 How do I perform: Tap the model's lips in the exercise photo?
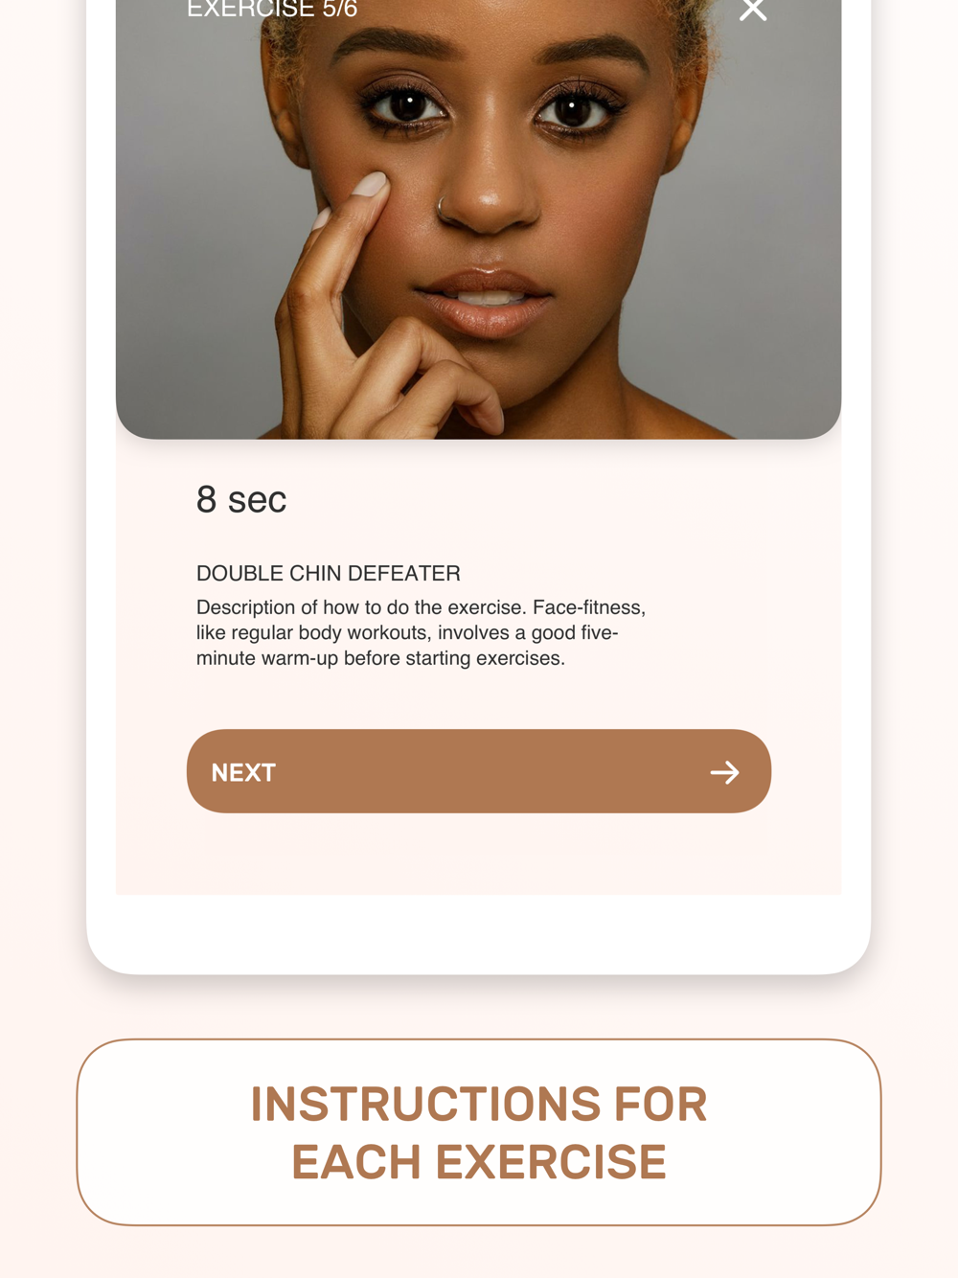click(x=486, y=299)
